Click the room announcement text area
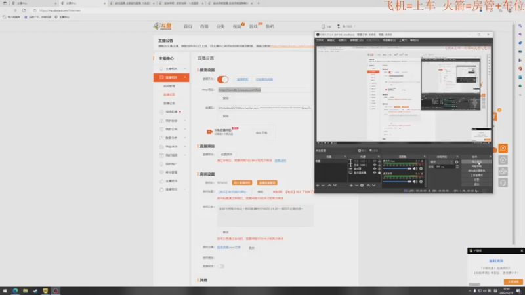This screenshot has width=525, height=295. point(265,216)
